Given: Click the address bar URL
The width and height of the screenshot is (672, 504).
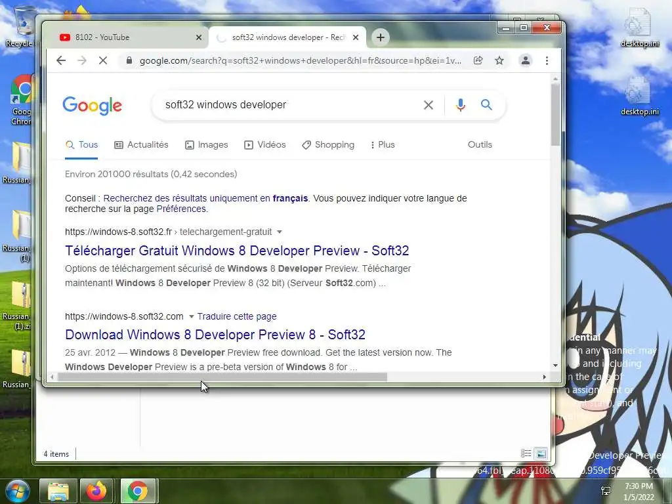Looking at the screenshot, I should 301,60.
